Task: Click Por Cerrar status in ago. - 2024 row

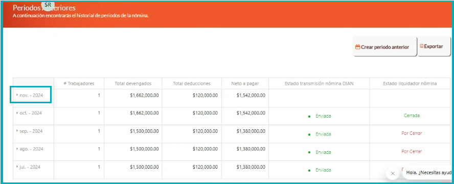Action: pyautogui.click(x=412, y=151)
